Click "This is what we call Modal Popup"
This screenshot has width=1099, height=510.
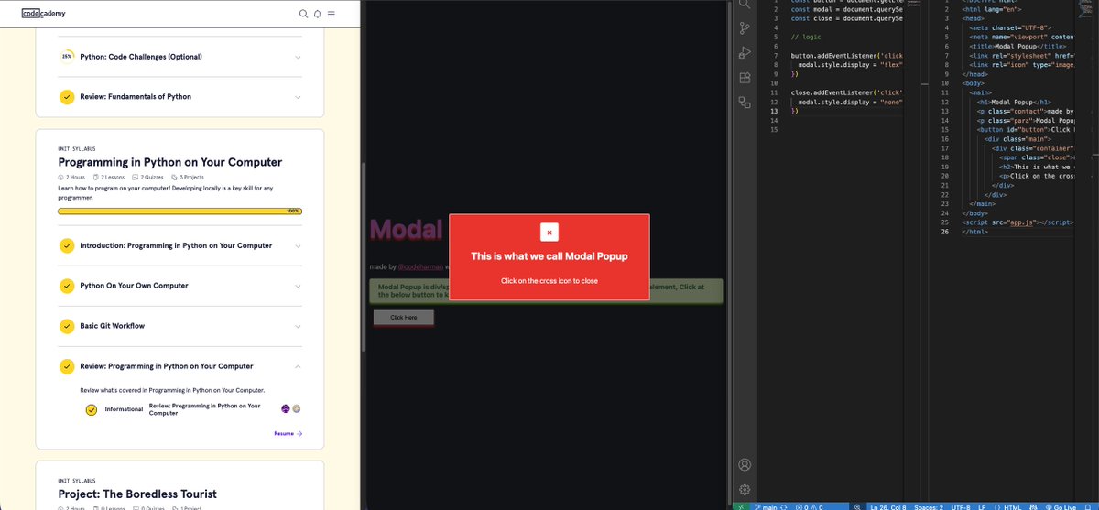pyautogui.click(x=549, y=256)
